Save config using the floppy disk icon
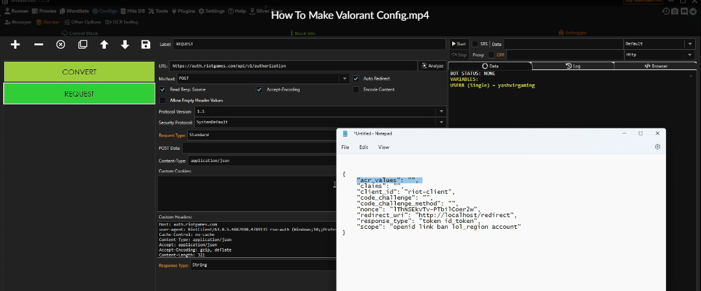The image size is (701, 291). click(146, 45)
